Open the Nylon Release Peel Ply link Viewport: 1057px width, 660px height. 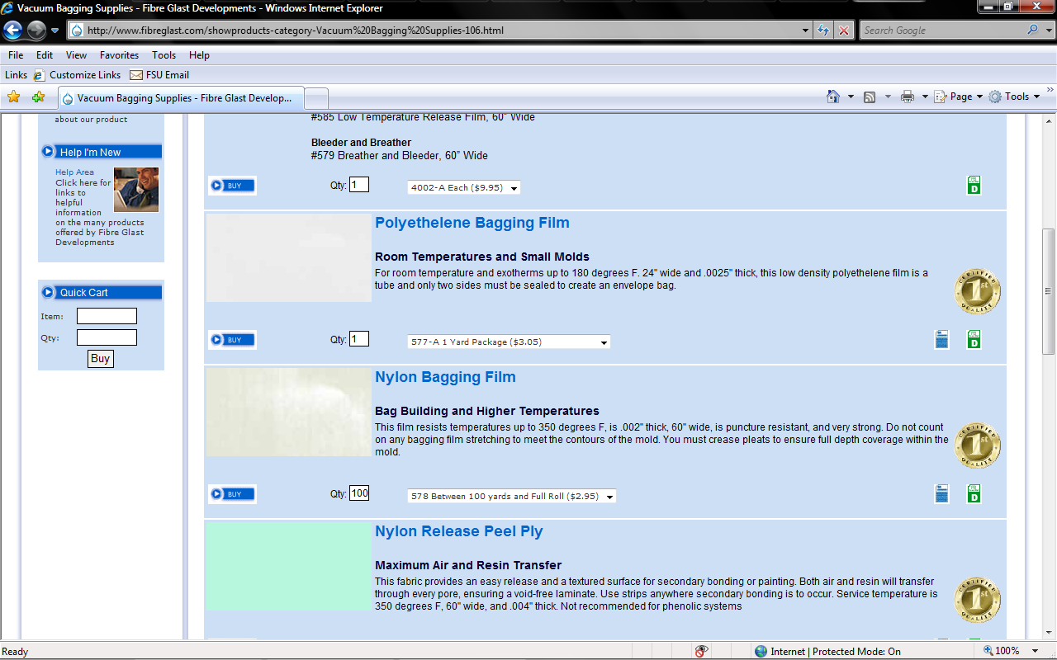coord(458,531)
